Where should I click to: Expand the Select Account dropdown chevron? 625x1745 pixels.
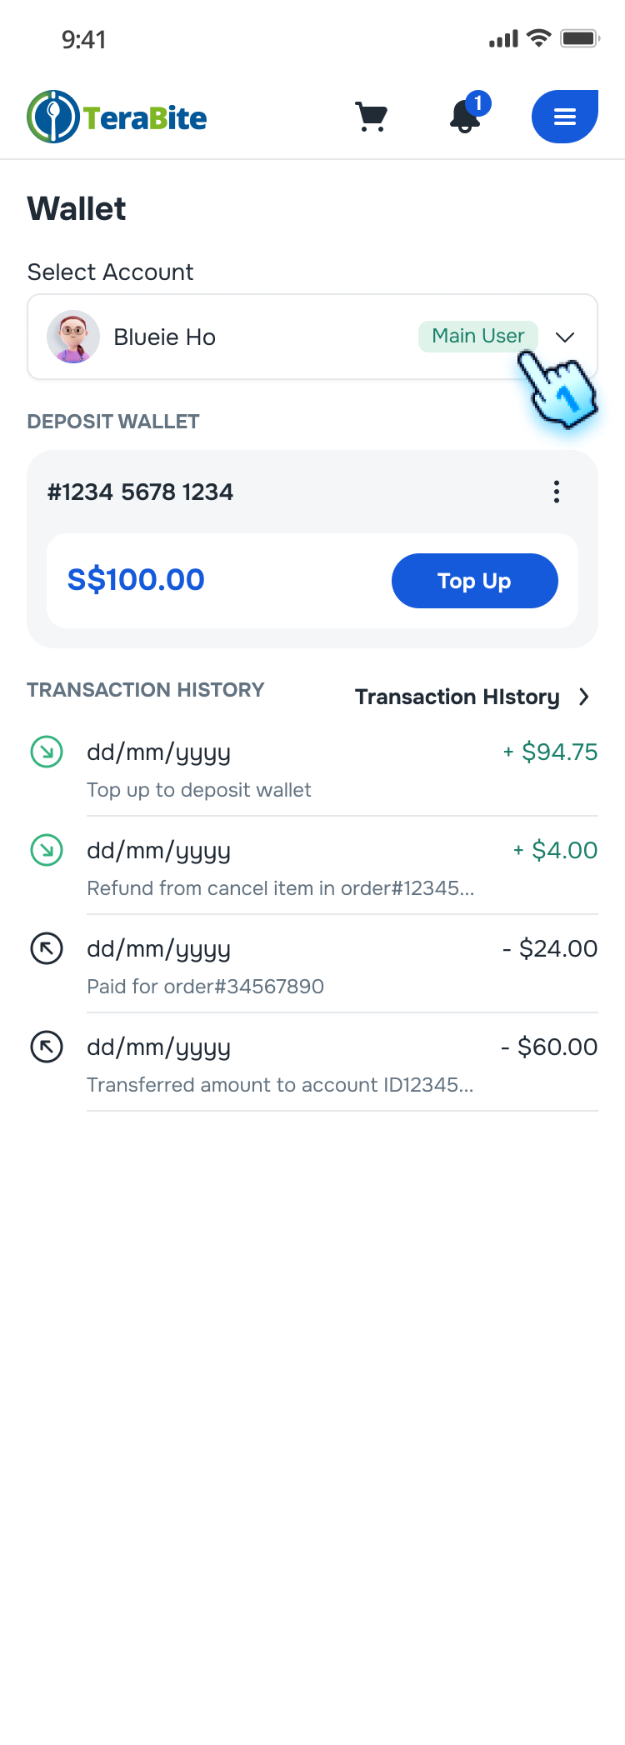point(565,337)
